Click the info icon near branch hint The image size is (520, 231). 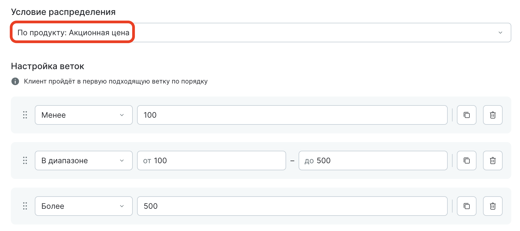tap(15, 81)
